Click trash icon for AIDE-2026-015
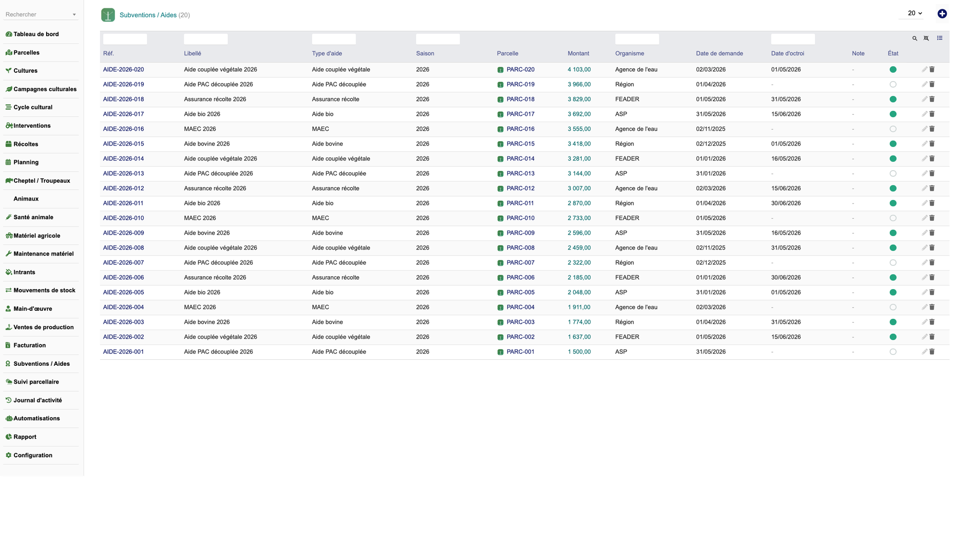Viewport: 964px width, 542px height. 931,144
